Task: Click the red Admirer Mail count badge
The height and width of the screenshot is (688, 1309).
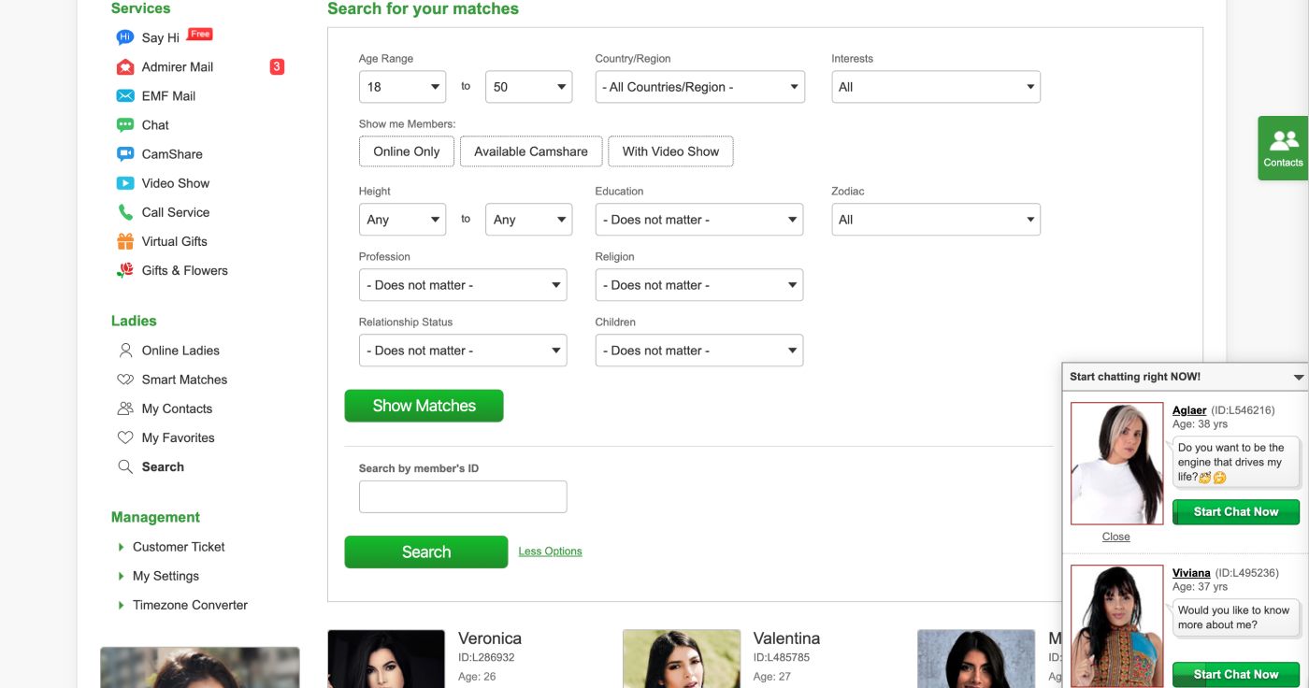Action: pyautogui.click(x=277, y=66)
